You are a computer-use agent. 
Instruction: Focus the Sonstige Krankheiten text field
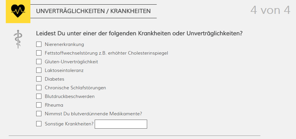[121, 124]
